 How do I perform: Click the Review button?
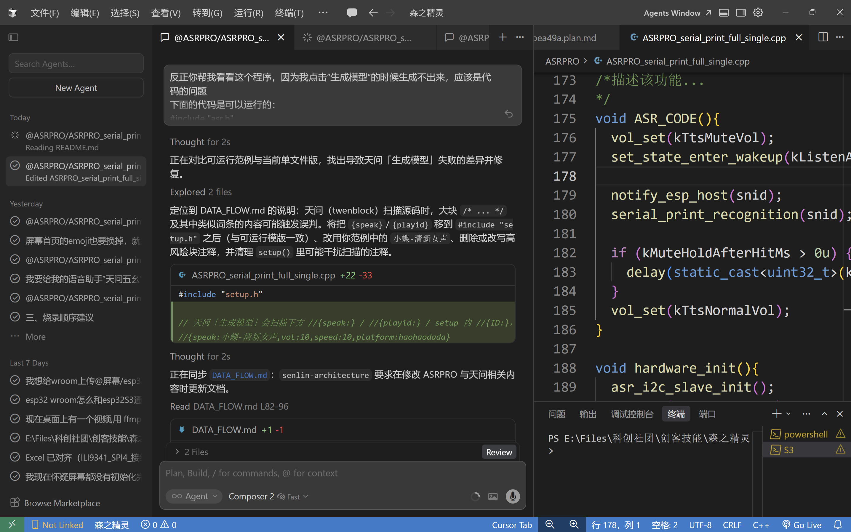pos(499,452)
